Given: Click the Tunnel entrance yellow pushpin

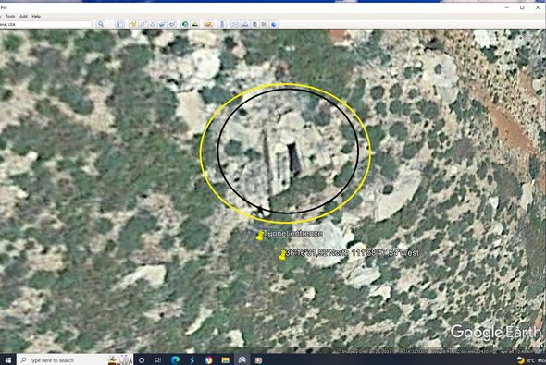Looking at the screenshot, I should [259, 236].
